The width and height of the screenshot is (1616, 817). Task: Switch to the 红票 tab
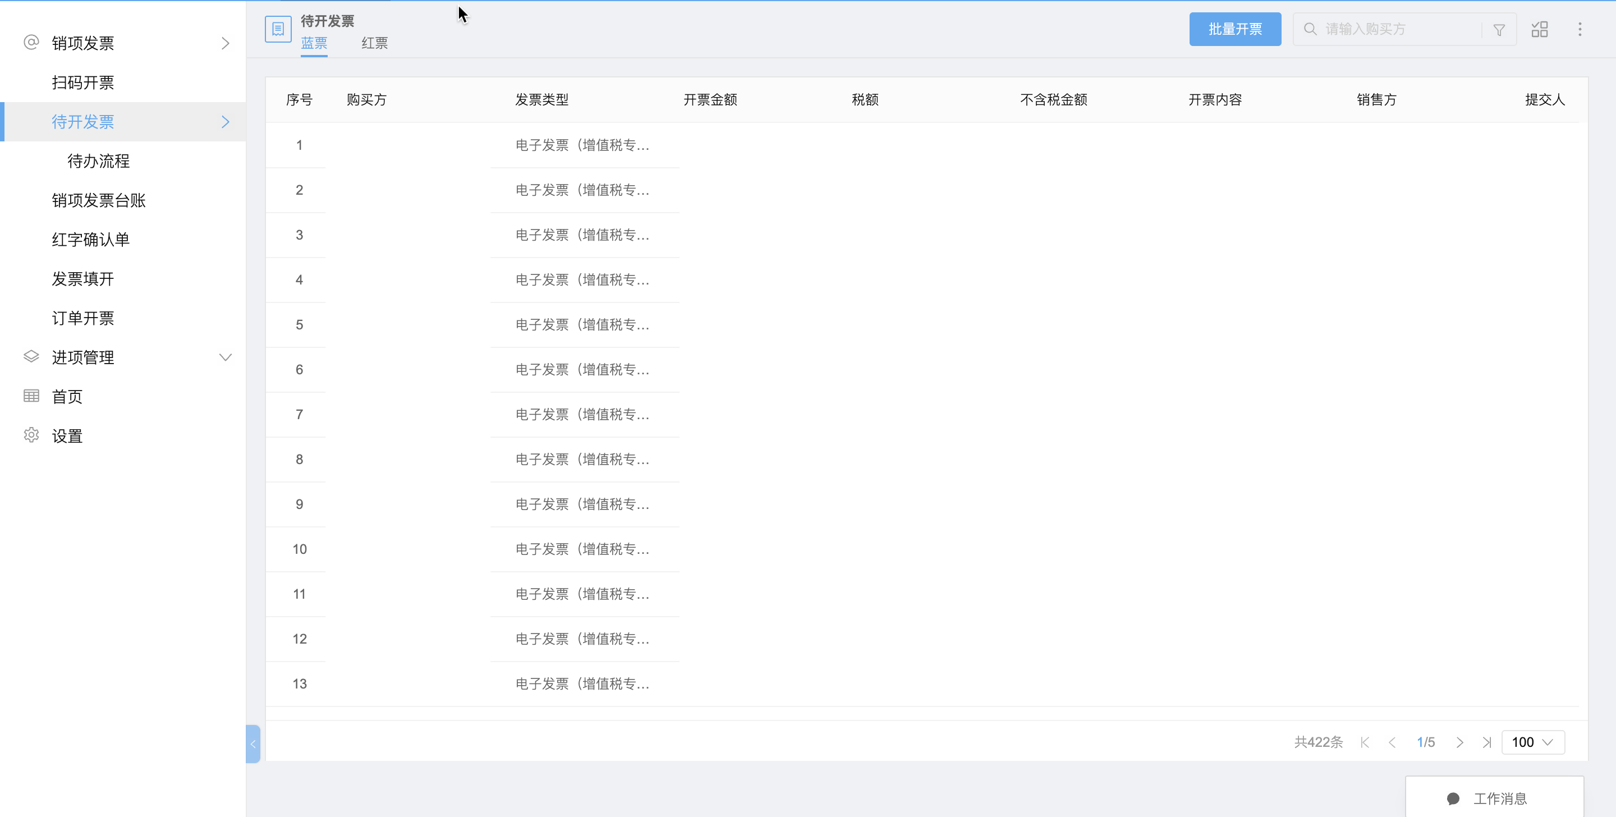pos(374,43)
